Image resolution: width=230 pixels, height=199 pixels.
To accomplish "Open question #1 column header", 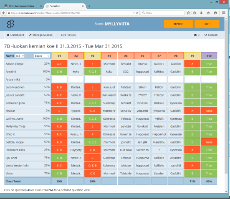I will [59, 56].
